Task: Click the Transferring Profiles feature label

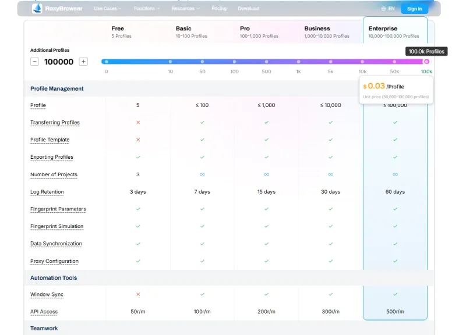Action: (55, 123)
